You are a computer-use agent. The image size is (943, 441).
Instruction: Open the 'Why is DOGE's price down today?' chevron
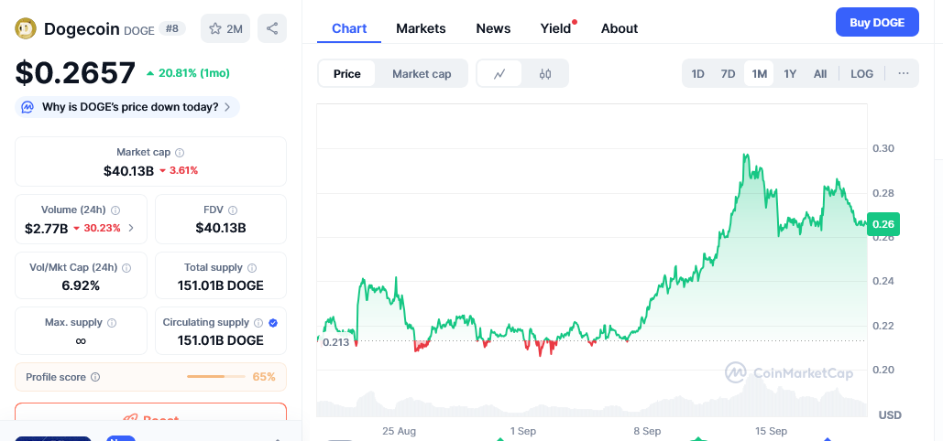pos(226,107)
